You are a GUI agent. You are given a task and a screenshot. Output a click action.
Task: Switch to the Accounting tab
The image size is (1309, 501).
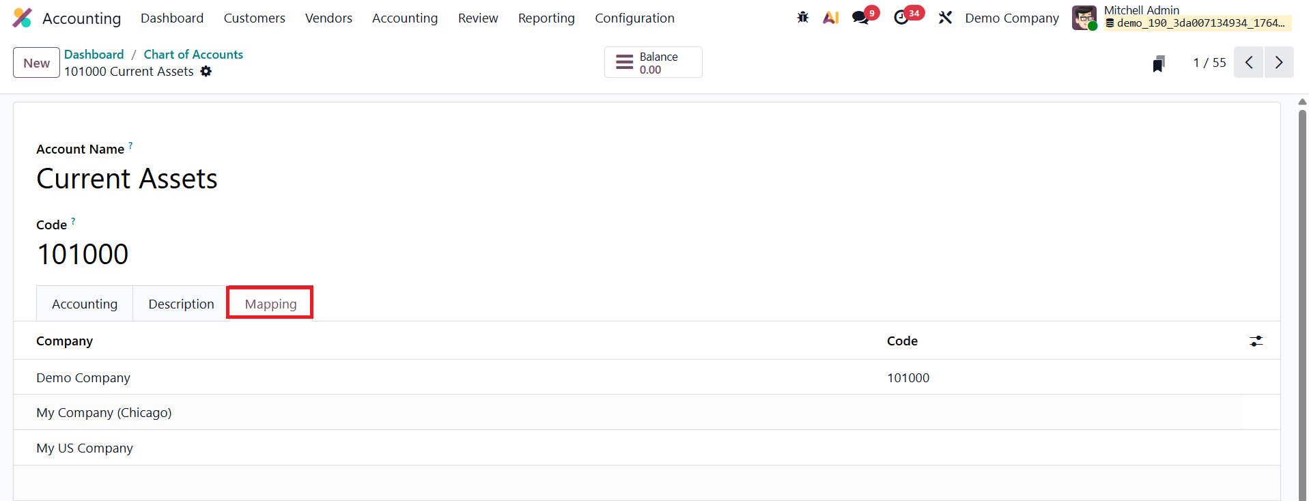pos(85,304)
